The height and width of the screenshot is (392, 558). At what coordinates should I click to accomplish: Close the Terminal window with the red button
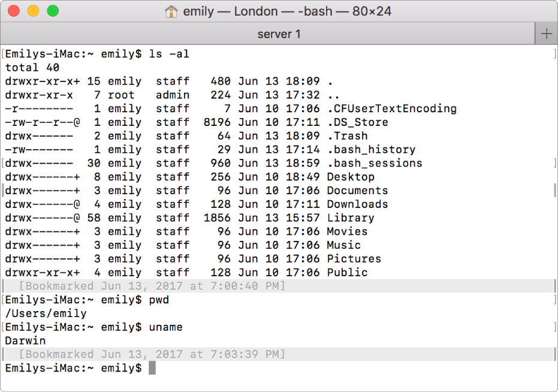click(14, 11)
